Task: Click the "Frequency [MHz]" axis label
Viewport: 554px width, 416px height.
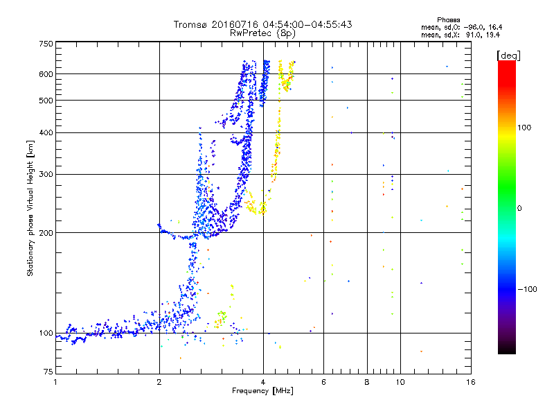Action: tap(262, 391)
